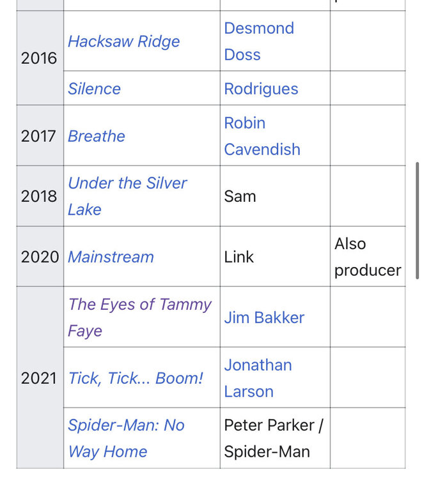Image resolution: width=422 pixels, height=479 pixels.
Task: Open the Silence film link
Action: coord(94,89)
